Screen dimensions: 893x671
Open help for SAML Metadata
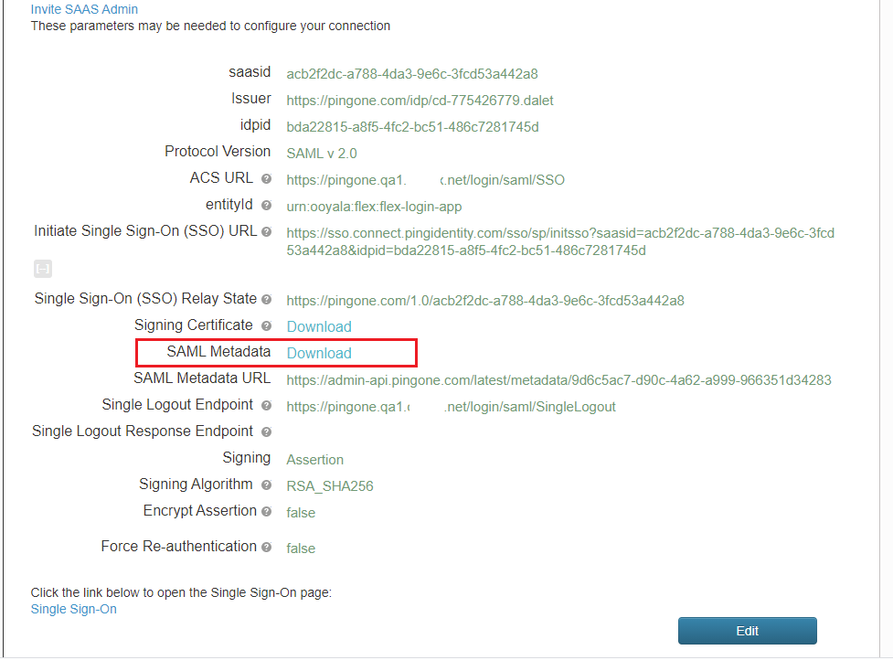click(x=268, y=352)
